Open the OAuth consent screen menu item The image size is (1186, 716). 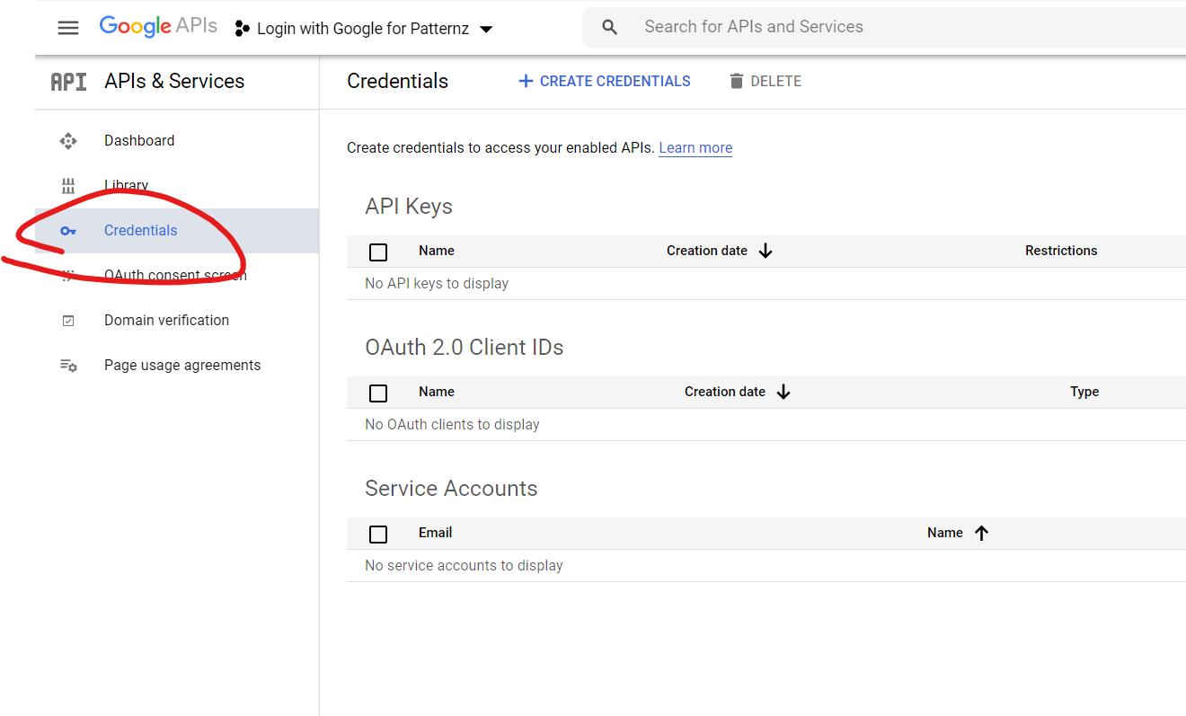175,276
